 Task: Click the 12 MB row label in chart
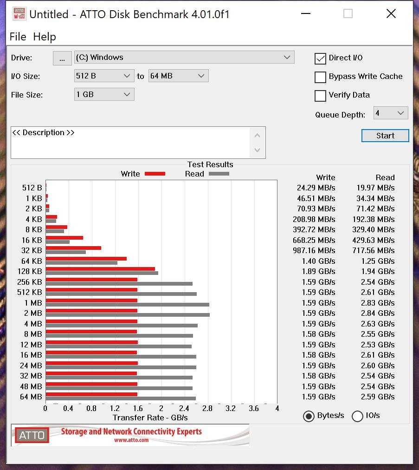point(31,345)
